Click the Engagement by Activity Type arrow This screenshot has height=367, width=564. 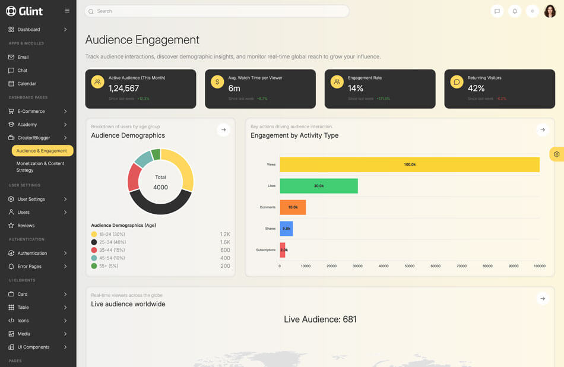pyautogui.click(x=542, y=129)
